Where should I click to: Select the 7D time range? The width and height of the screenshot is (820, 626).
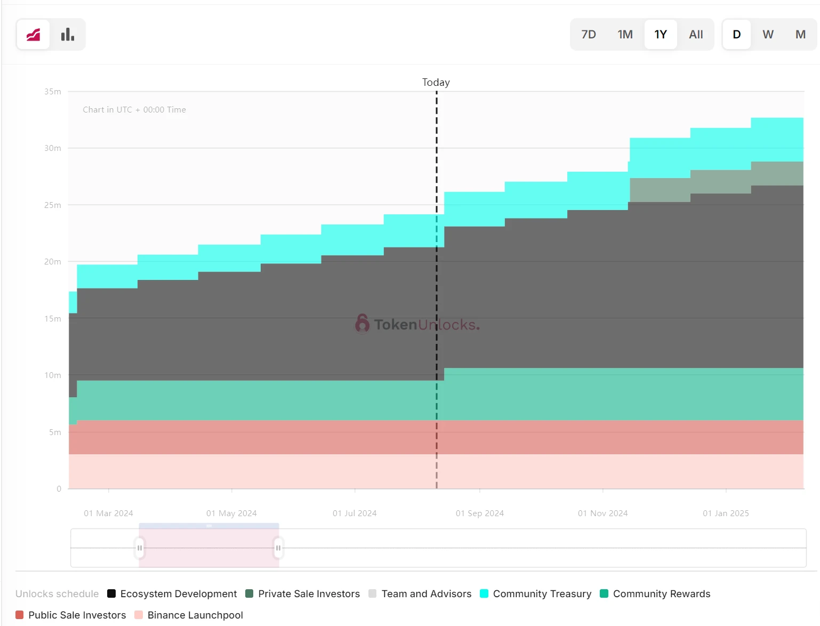coord(589,35)
